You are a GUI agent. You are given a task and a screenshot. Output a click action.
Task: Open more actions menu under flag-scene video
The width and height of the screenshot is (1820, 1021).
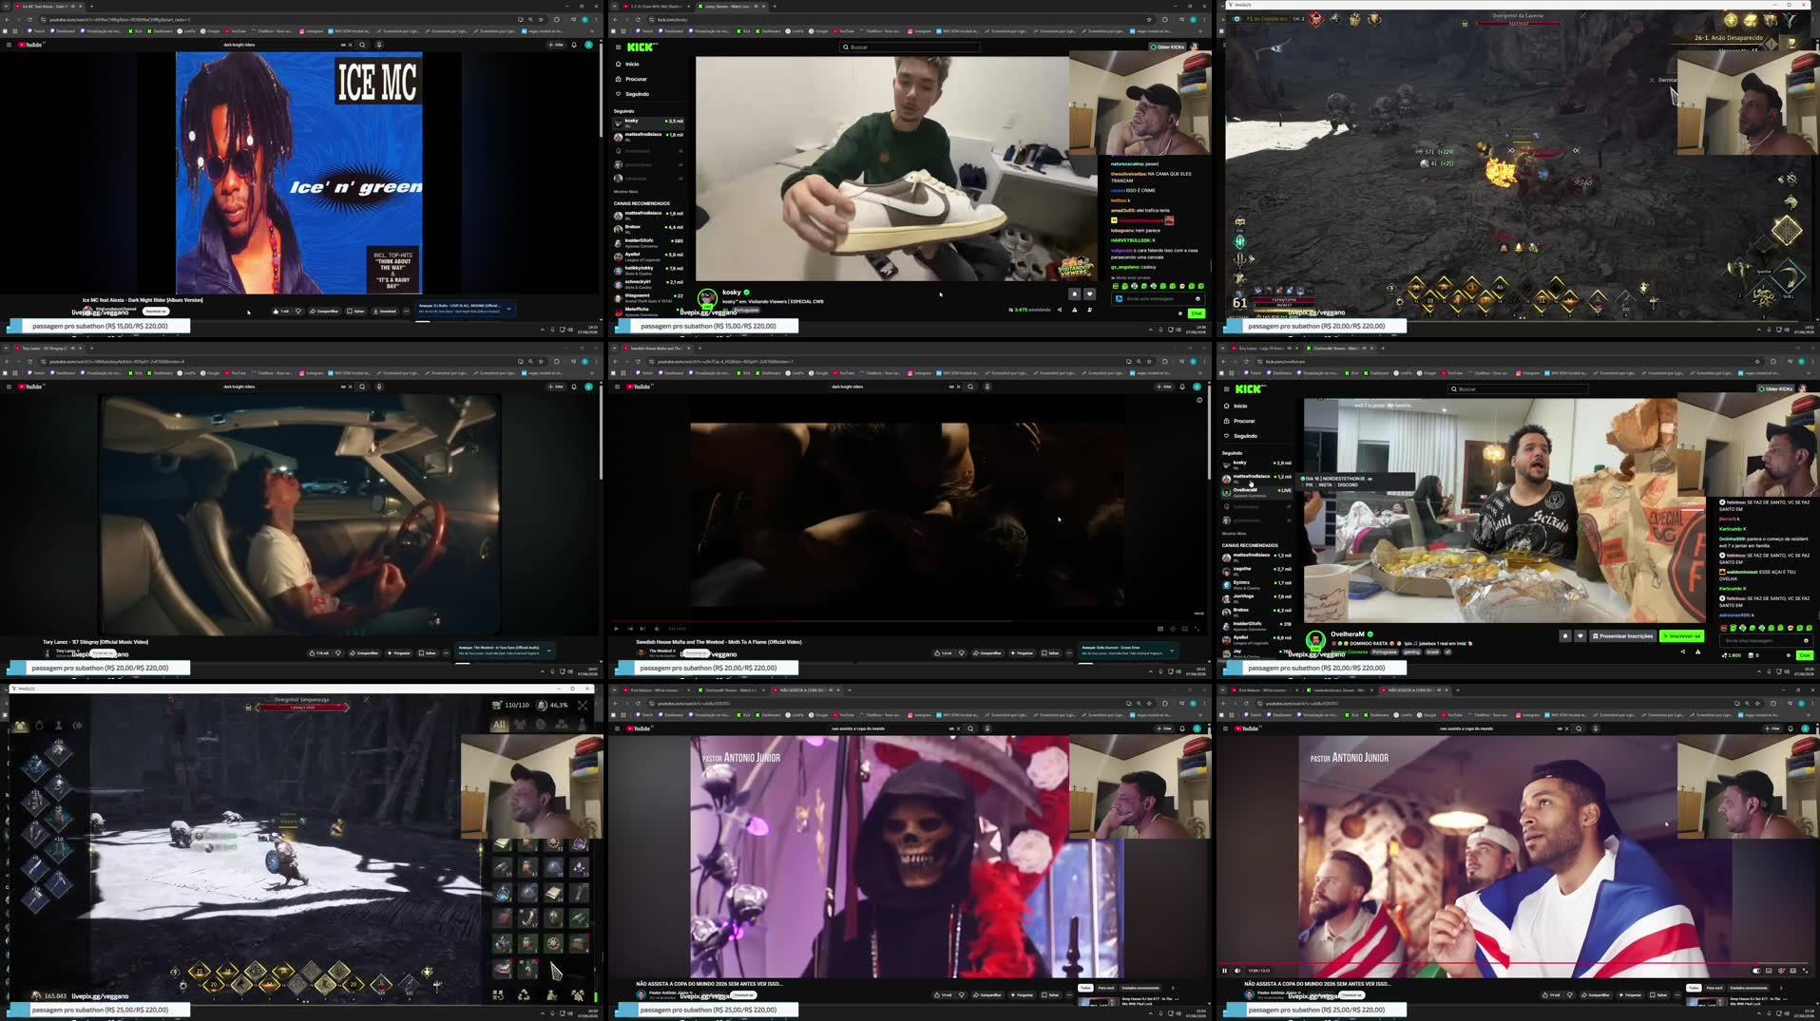[1678, 994]
